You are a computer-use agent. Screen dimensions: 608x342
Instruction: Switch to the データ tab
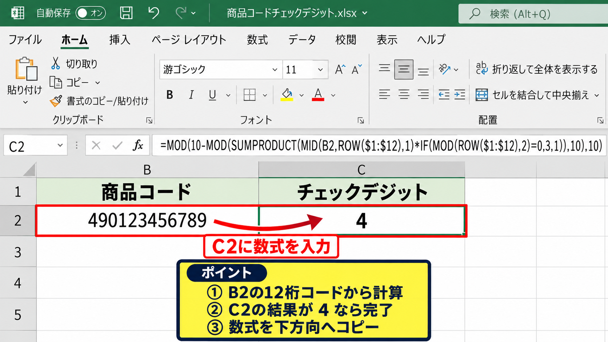pos(302,40)
